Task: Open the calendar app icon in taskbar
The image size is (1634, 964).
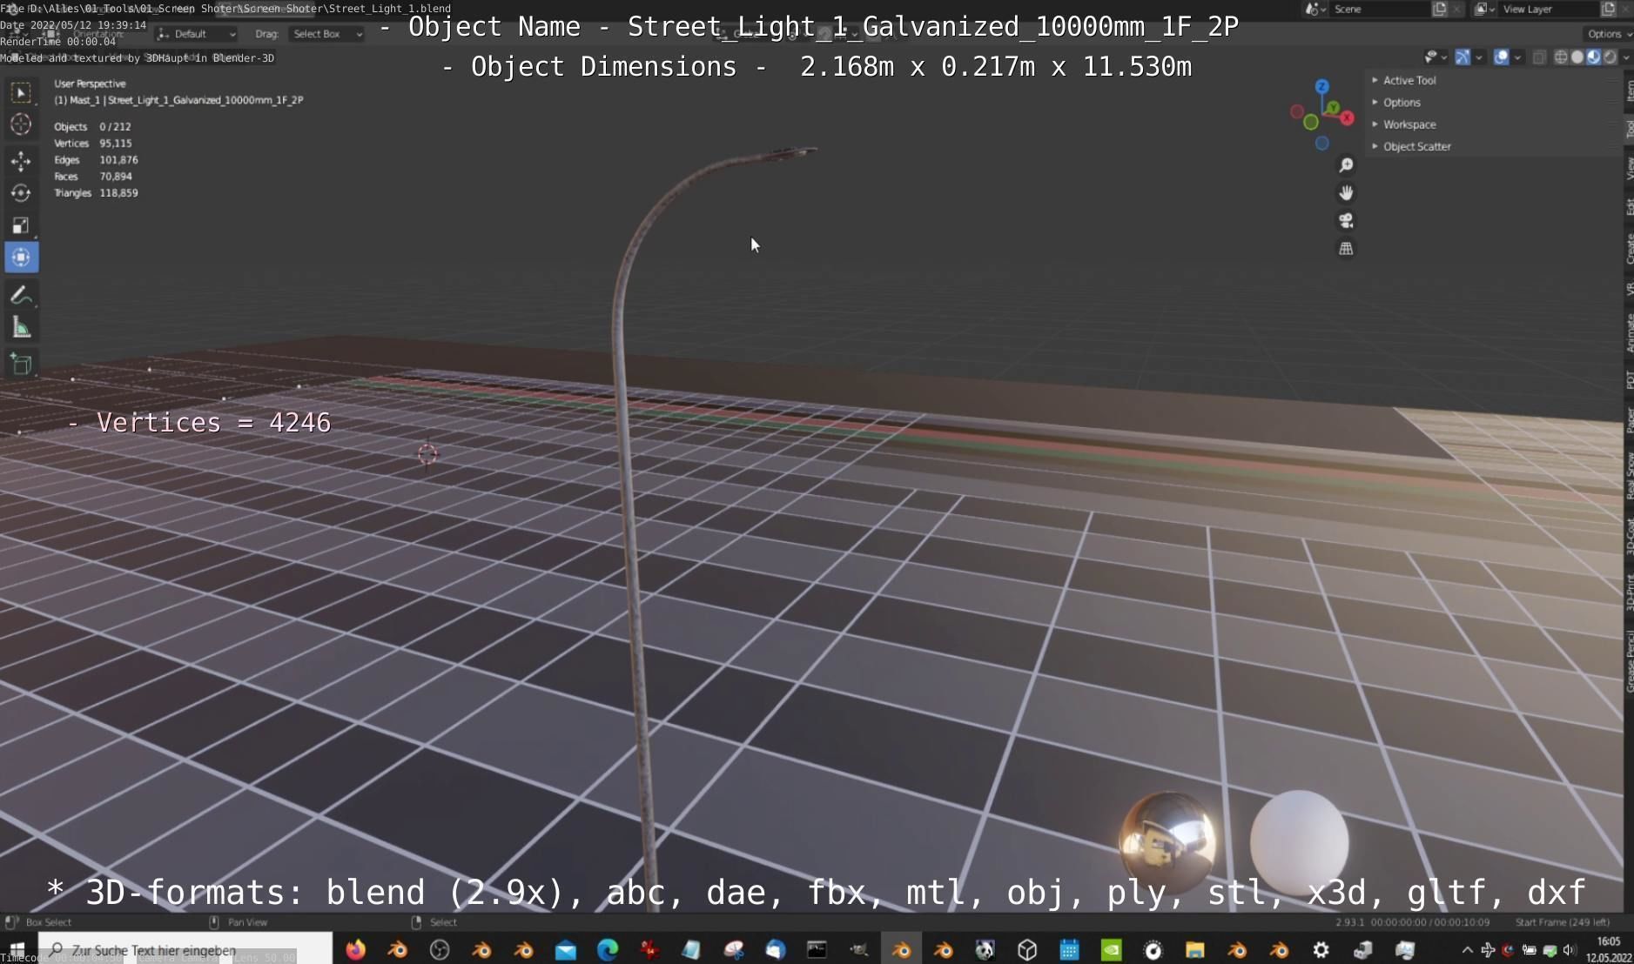Action: pos(1069,950)
